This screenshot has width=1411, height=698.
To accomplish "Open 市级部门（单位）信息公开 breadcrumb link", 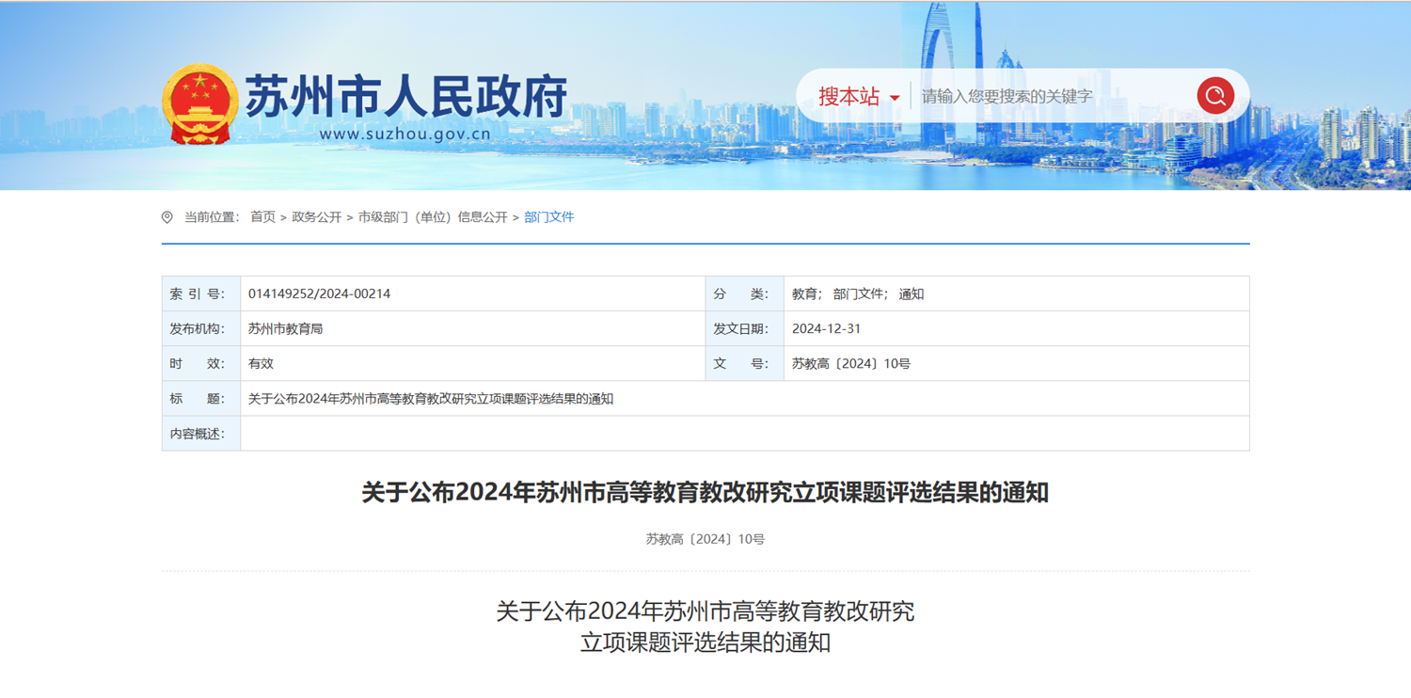I will [433, 217].
